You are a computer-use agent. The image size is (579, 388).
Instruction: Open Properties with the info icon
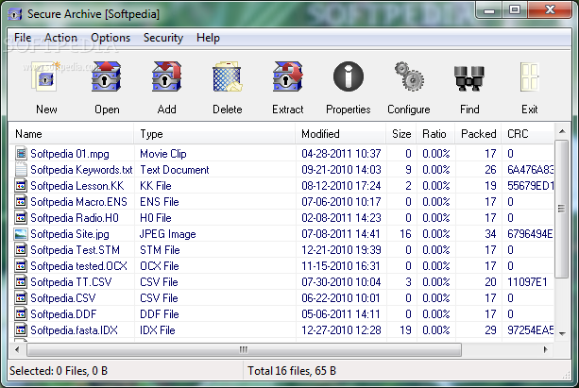click(349, 76)
